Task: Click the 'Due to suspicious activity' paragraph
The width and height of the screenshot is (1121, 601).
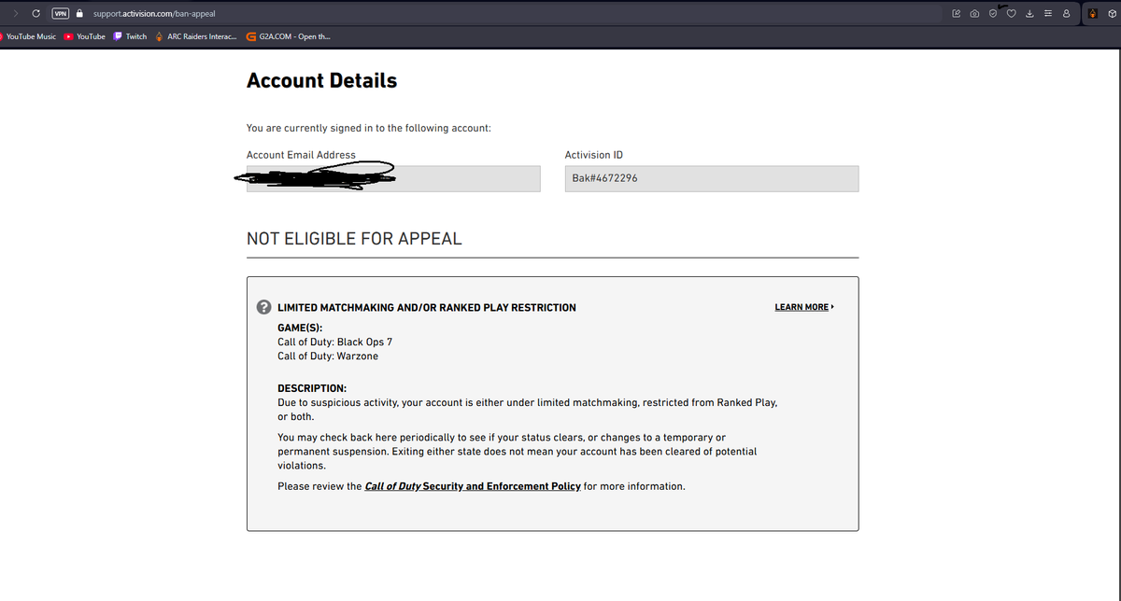Action: [528, 410]
